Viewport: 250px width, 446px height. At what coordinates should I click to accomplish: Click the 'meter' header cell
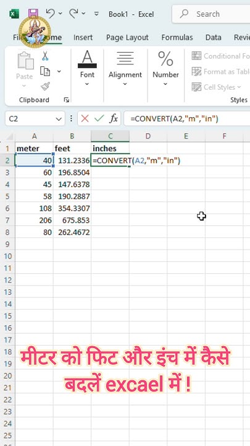[35, 149]
